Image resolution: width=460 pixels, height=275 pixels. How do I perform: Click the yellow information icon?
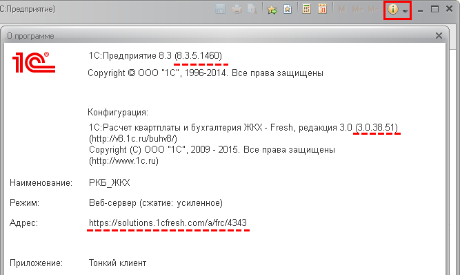393,10
